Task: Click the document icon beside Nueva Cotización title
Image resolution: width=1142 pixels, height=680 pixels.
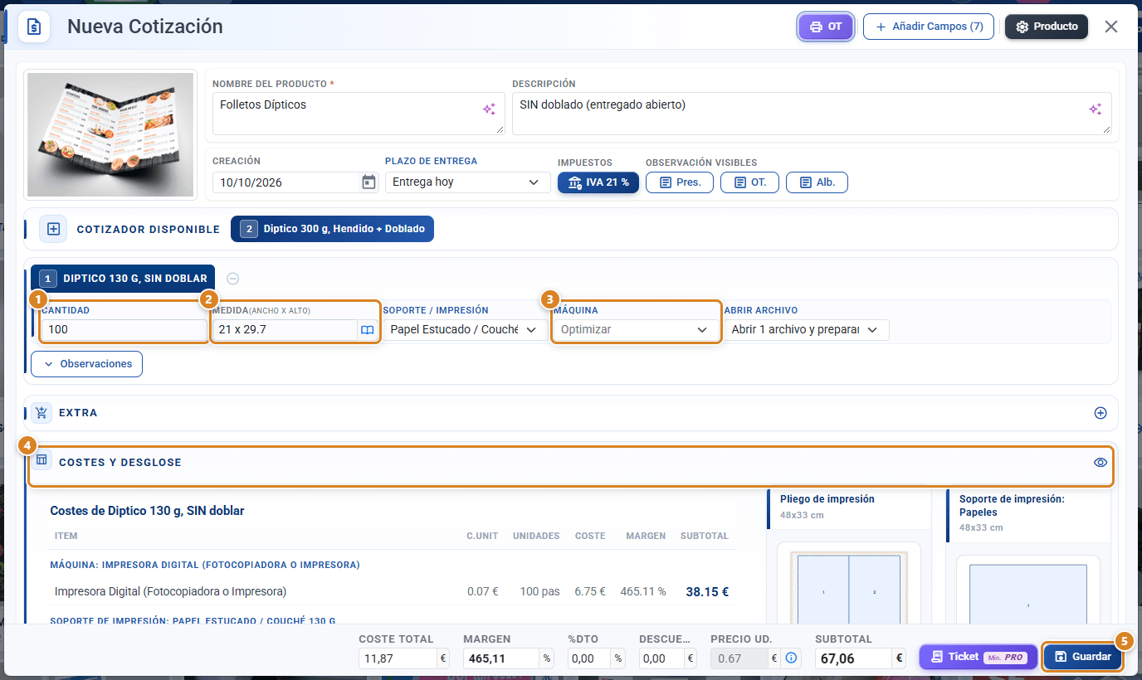Action: (34, 27)
